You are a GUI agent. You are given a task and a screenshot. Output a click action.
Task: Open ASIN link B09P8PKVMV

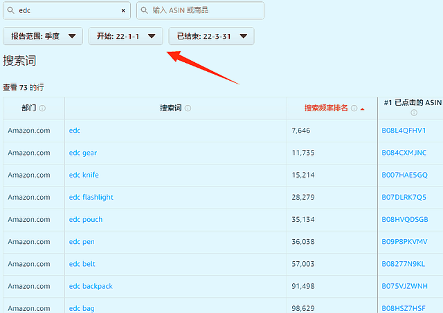(x=404, y=242)
